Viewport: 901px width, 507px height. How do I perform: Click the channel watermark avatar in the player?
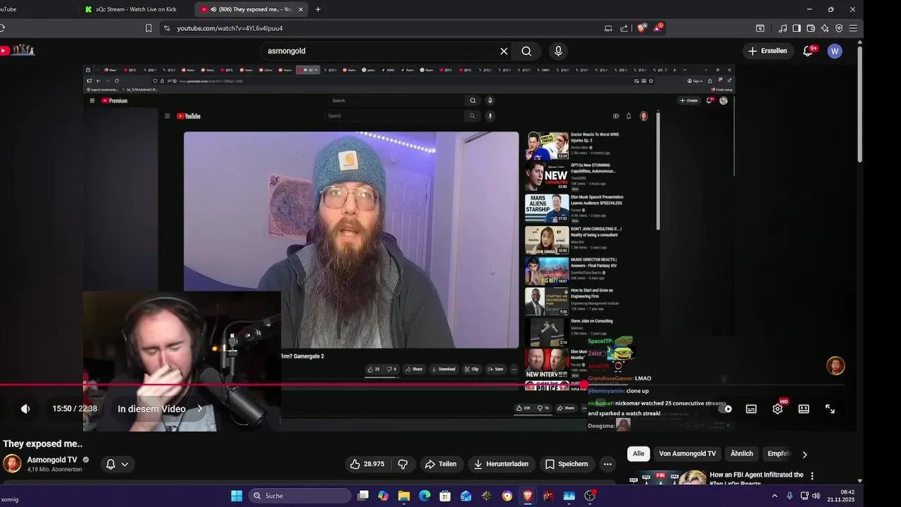[836, 365]
